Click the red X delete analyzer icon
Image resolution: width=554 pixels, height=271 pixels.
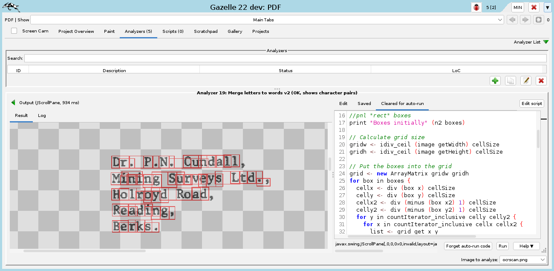click(541, 81)
